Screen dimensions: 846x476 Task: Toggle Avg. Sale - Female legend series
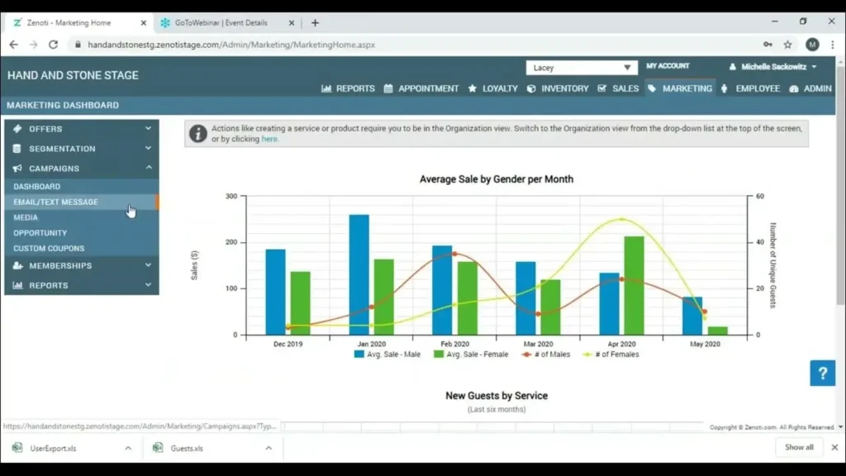coord(477,354)
